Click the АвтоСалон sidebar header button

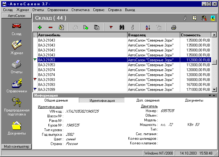(x=17, y=15)
